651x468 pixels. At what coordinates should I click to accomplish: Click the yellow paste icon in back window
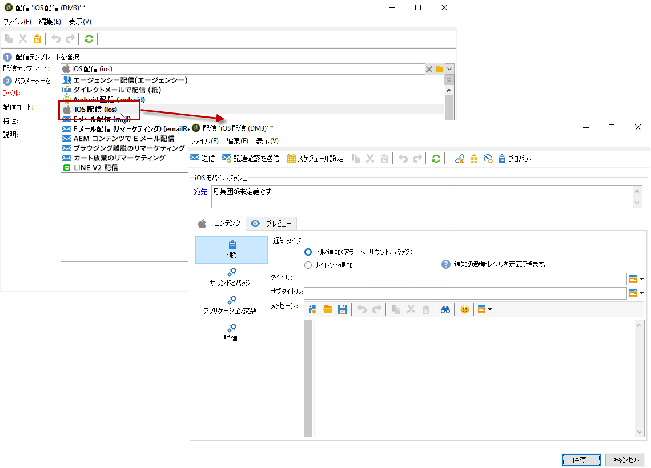pos(37,39)
